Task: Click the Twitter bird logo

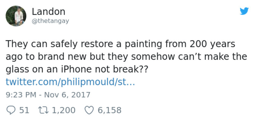Action: coord(244,11)
